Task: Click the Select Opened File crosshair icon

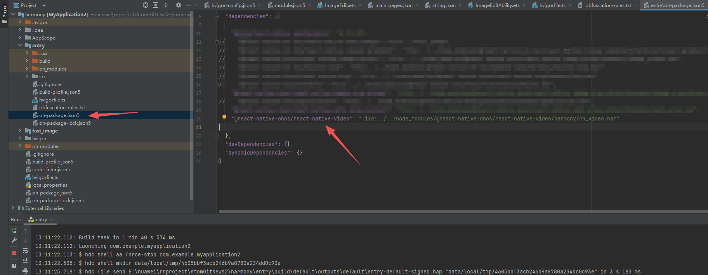Action: [146, 5]
